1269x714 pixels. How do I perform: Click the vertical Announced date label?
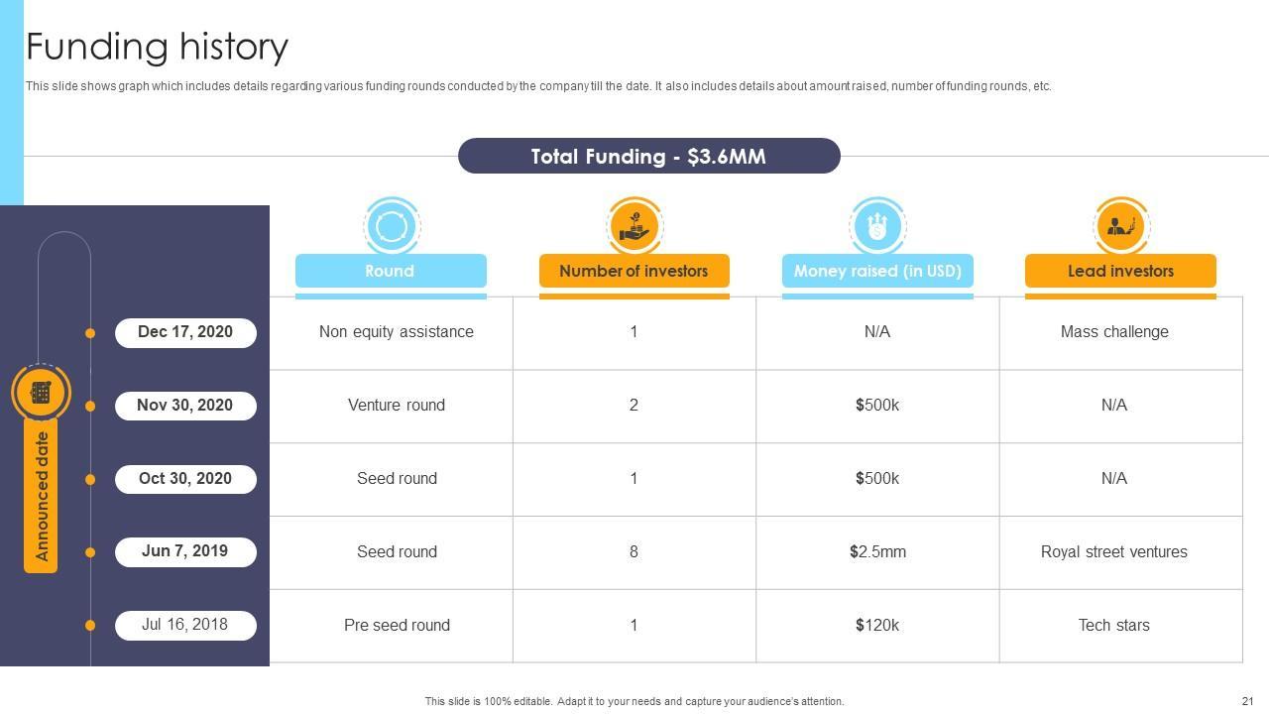point(42,496)
